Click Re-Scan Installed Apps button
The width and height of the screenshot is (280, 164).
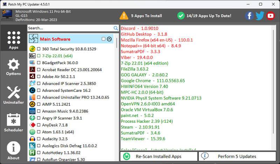(x=159, y=156)
